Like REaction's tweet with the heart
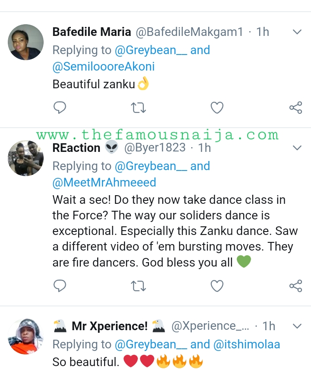This screenshot has width=311, height=370. [x=217, y=286]
